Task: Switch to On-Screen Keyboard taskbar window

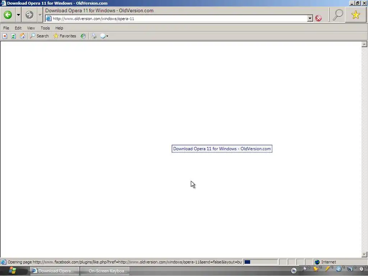Action: pos(105,271)
